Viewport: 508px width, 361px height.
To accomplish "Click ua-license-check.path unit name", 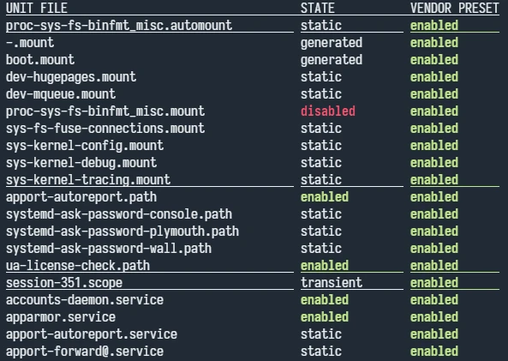I will click(x=78, y=266).
